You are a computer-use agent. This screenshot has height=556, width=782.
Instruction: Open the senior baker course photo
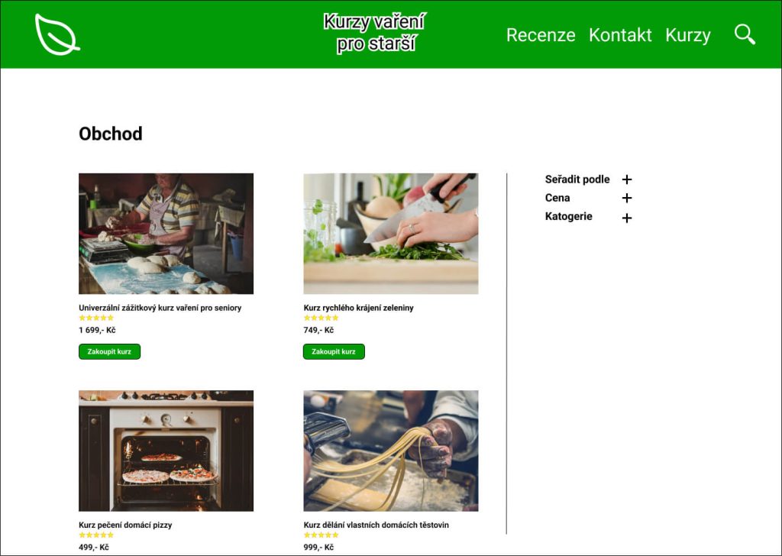166,234
